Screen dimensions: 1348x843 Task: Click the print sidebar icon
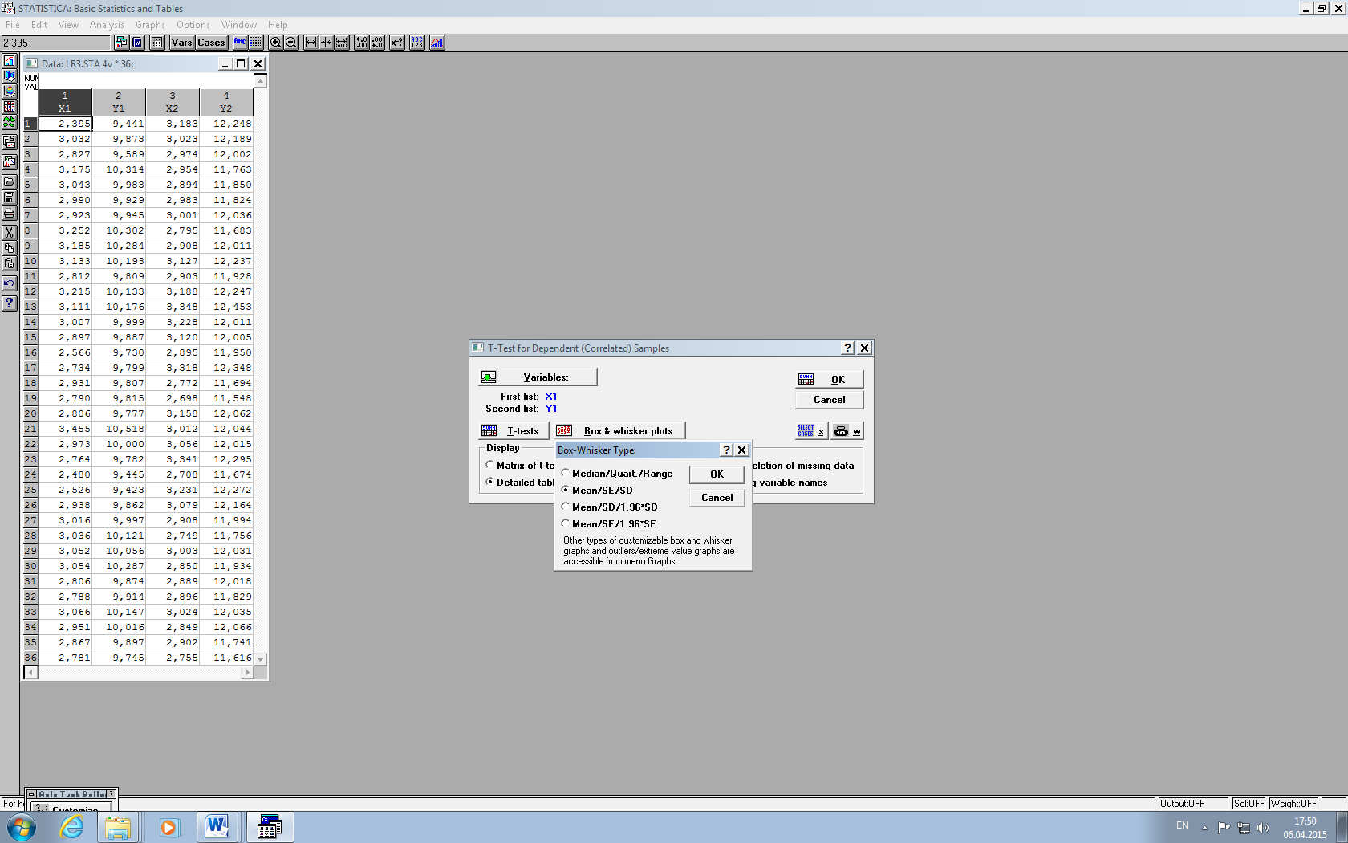(x=9, y=213)
